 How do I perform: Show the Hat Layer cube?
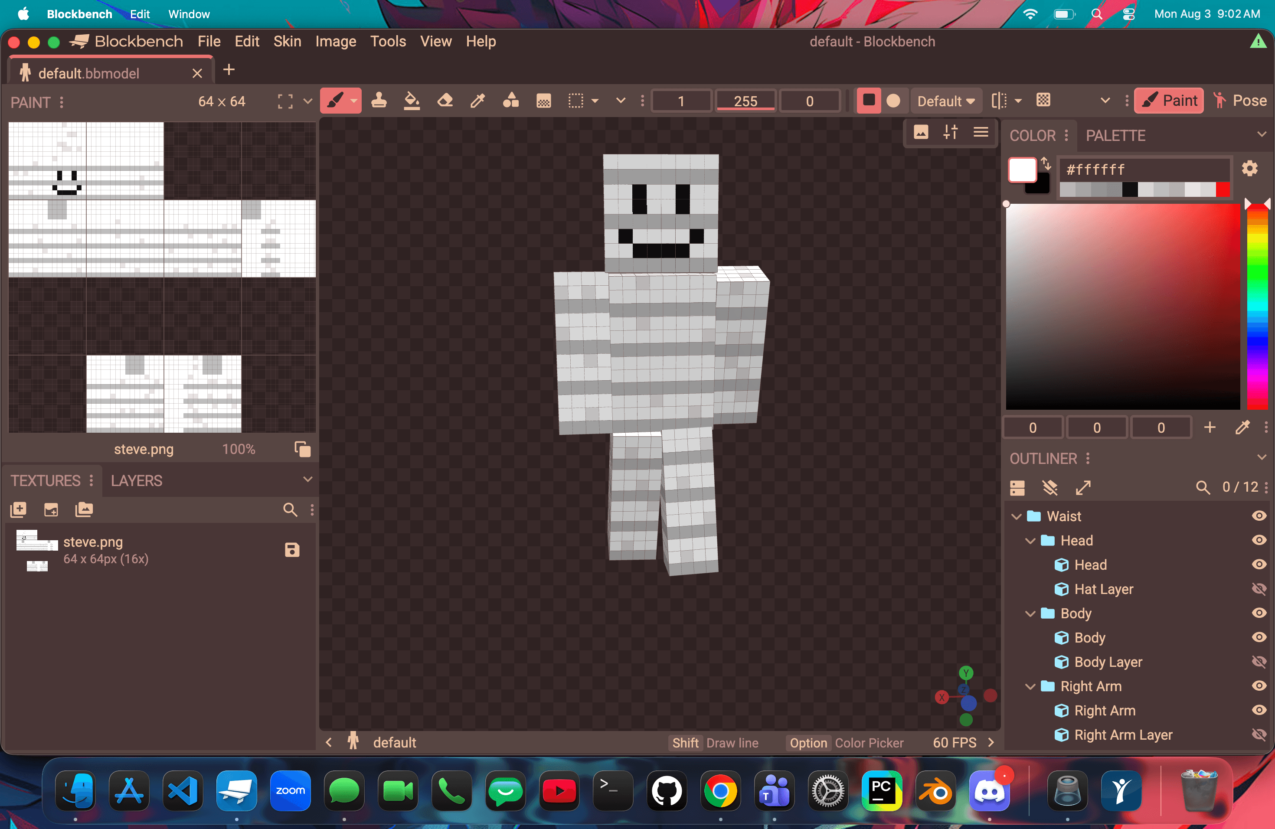coord(1259,588)
